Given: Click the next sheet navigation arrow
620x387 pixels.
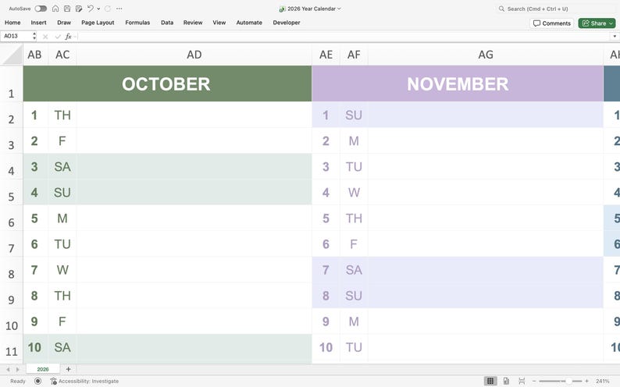Looking at the screenshot, I should [17, 369].
